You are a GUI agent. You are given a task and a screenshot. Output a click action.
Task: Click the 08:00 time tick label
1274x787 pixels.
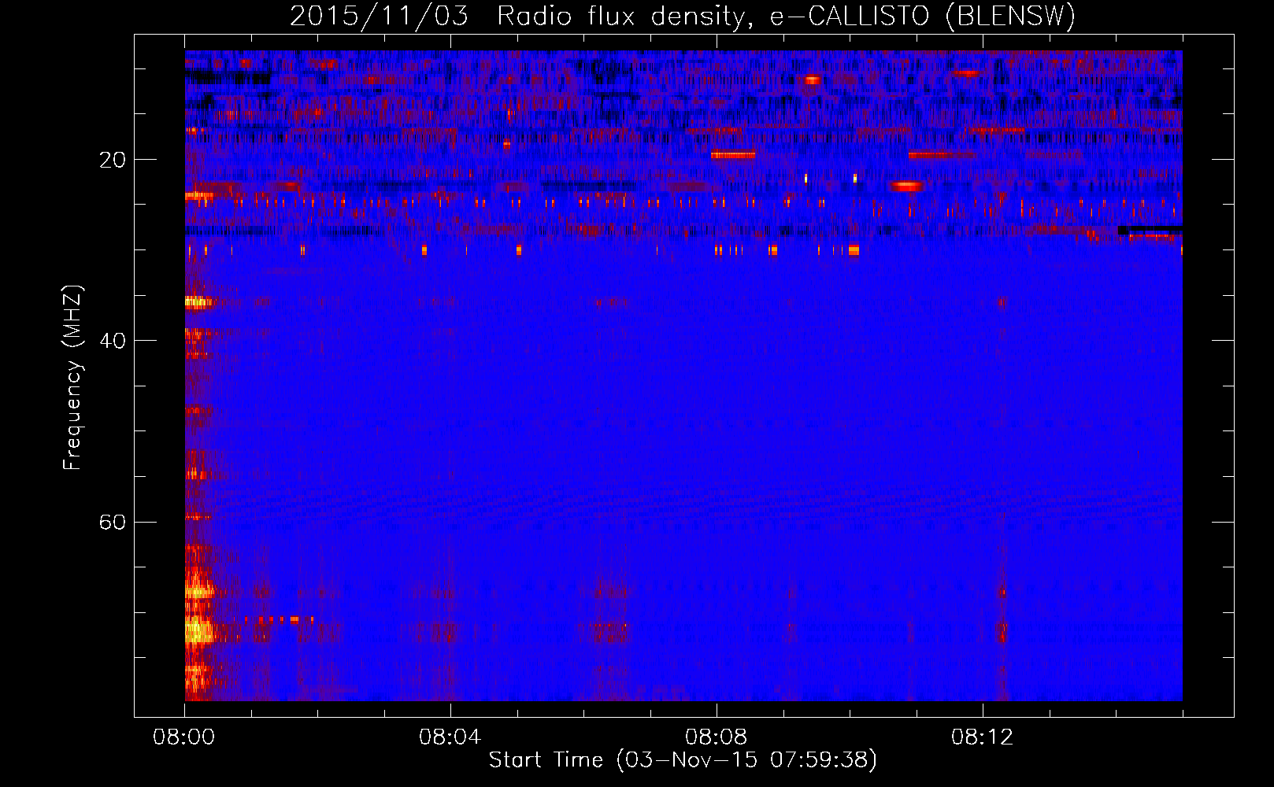184,737
